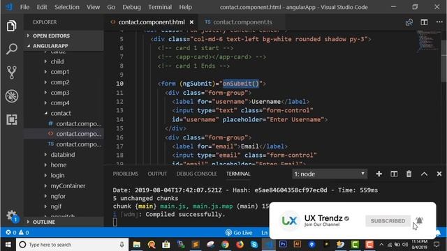Switch to PROBLEMS panel tab
447x251 pixels.
[x=126, y=174]
